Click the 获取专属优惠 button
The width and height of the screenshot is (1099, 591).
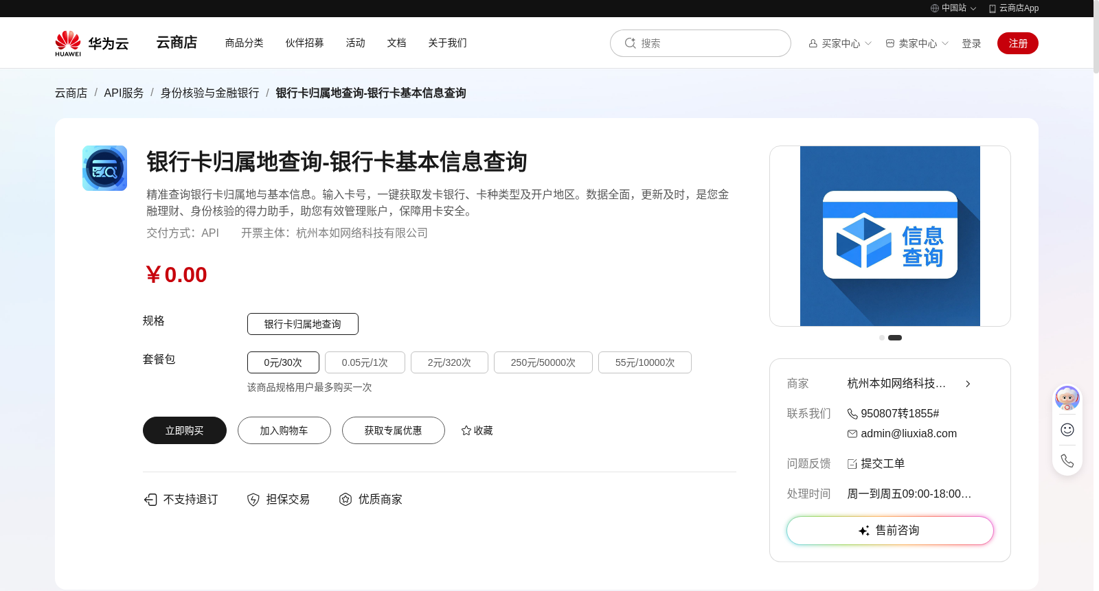coord(394,430)
